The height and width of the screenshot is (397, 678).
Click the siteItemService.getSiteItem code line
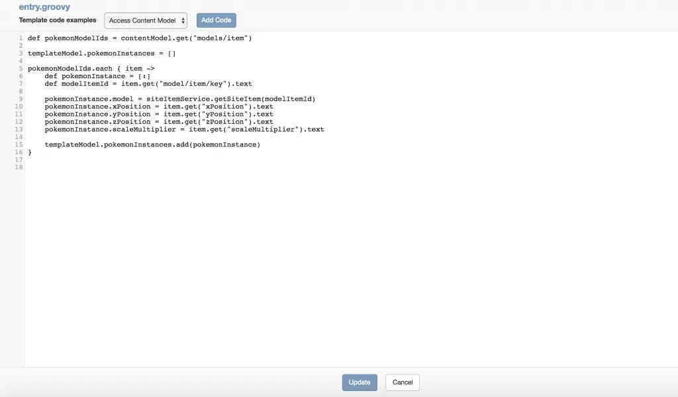coord(179,99)
